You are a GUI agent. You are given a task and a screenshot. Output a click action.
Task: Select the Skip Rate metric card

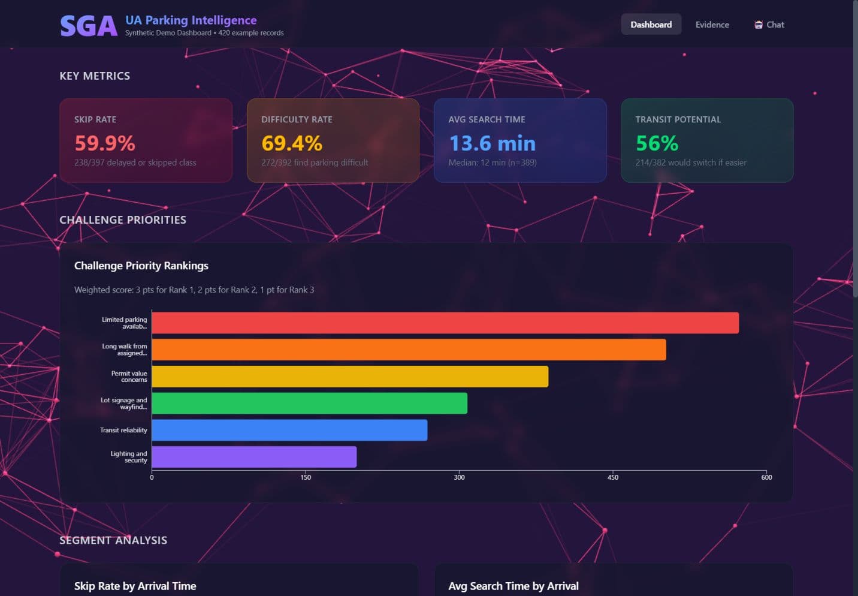point(146,140)
